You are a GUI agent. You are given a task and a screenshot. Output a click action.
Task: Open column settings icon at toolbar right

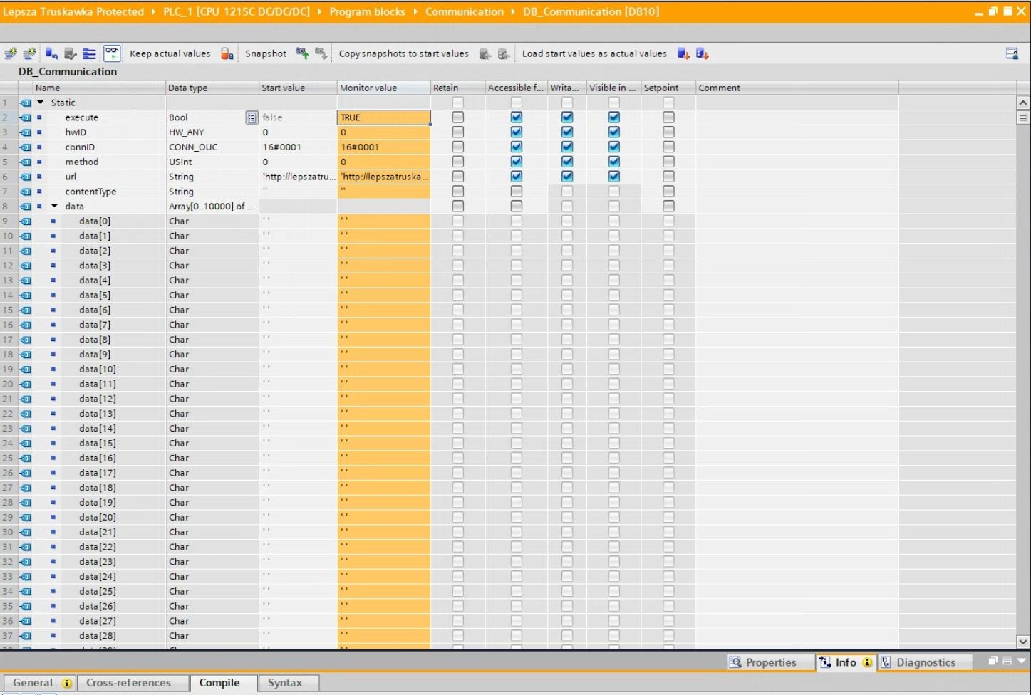pyautogui.click(x=1012, y=53)
